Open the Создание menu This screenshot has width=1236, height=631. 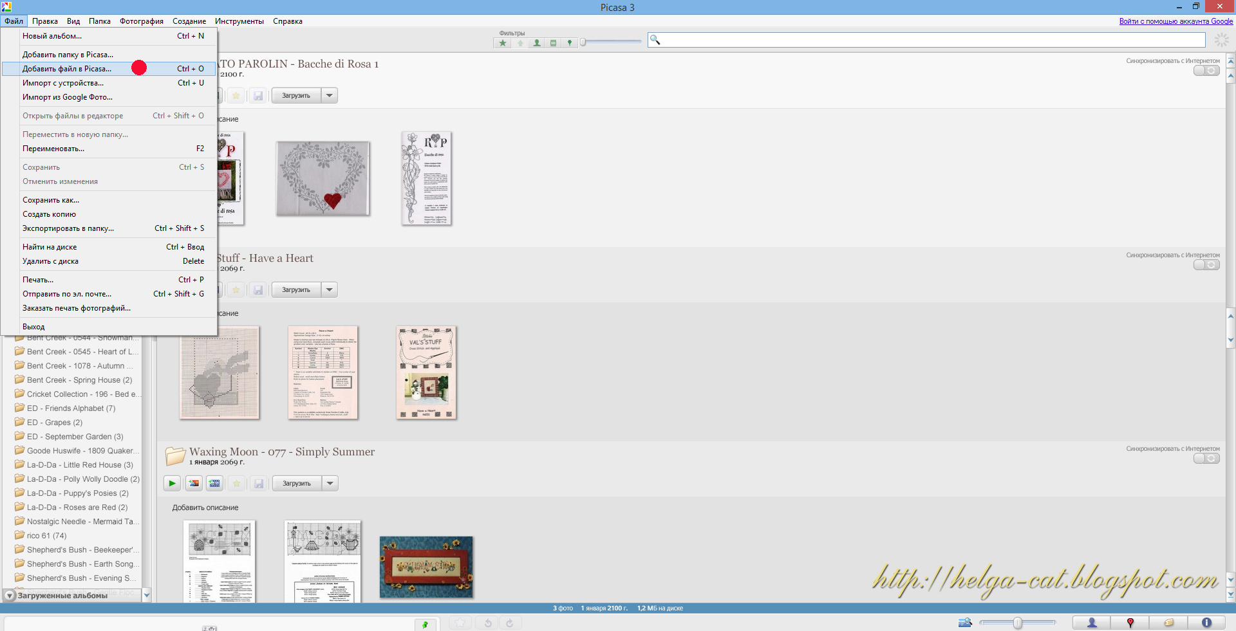pyautogui.click(x=189, y=21)
